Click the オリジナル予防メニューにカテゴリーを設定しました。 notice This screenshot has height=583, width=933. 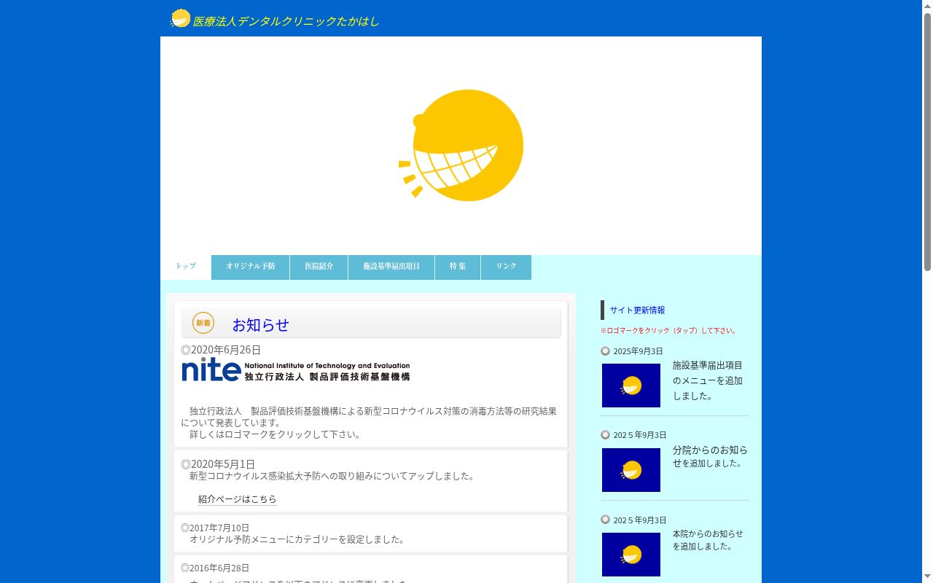pyautogui.click(x=298, y=539)
